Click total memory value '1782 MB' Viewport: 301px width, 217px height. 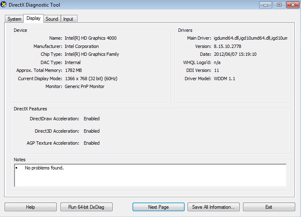74,70
